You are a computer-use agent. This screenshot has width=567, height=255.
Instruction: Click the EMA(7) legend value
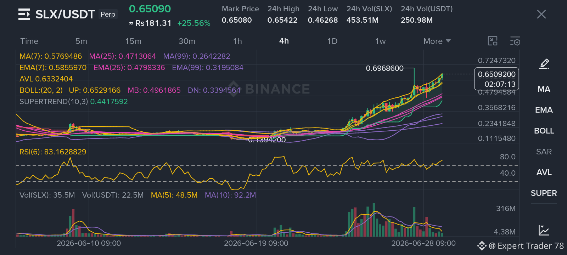coord(53,68)
